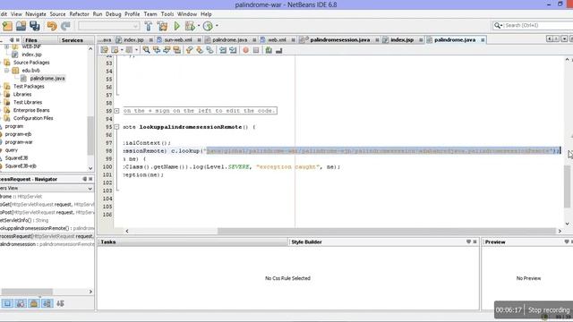Expand the folded code block at line 59
The height and width of the screenshot is (322, 573).
coord(116,111)
